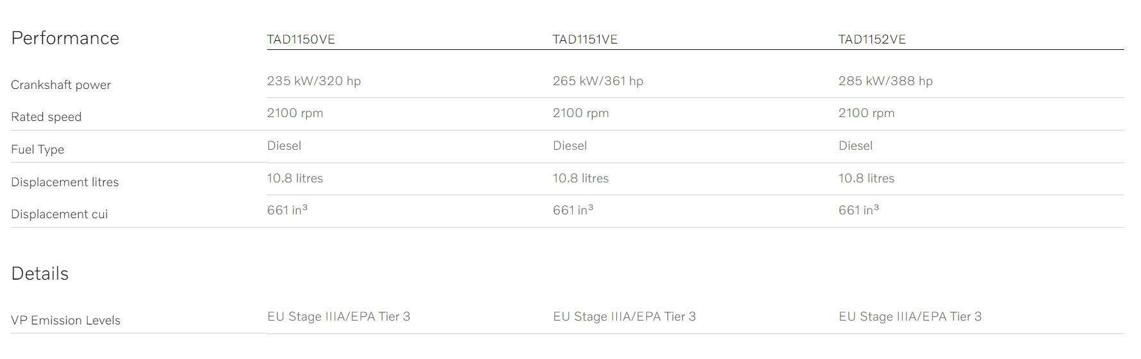Select the 235 kW/320 hp value
Screen dimensions: 1141x359
tap(314, 81)
